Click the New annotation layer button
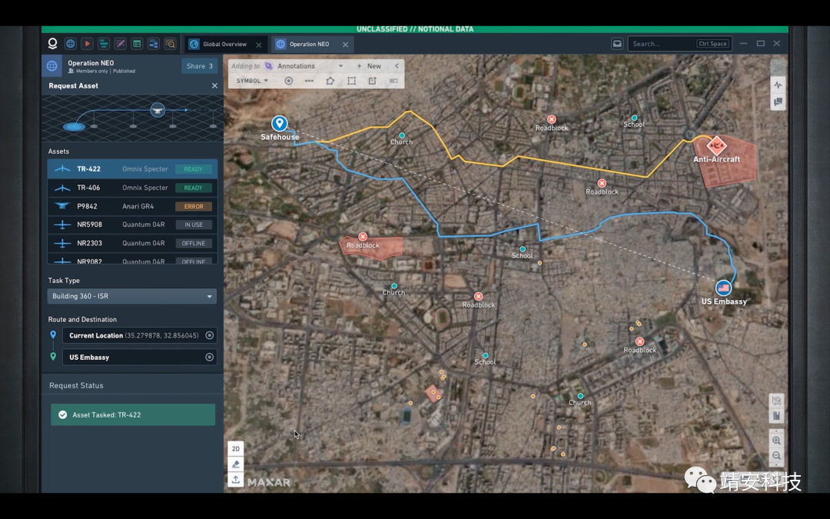The image size is (830, 519). (x=369, y=66)
